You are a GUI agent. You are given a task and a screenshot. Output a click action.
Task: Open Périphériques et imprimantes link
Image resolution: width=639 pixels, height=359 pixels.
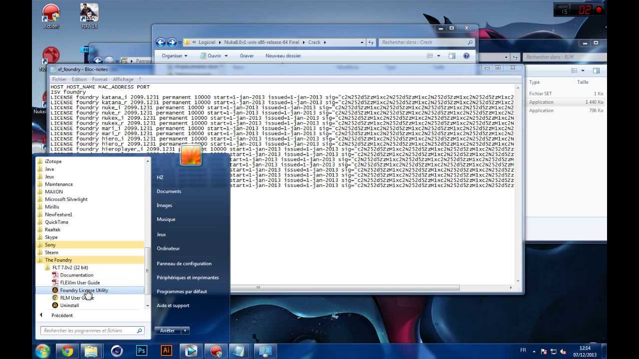point(188,277)
